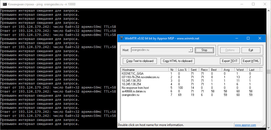Click the WinMTR title bar icon
Screen dimensions: 271x130
tap(121, 38)
